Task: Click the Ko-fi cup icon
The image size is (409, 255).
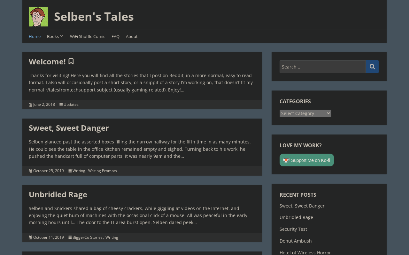Action: click(x=287, y=160)
